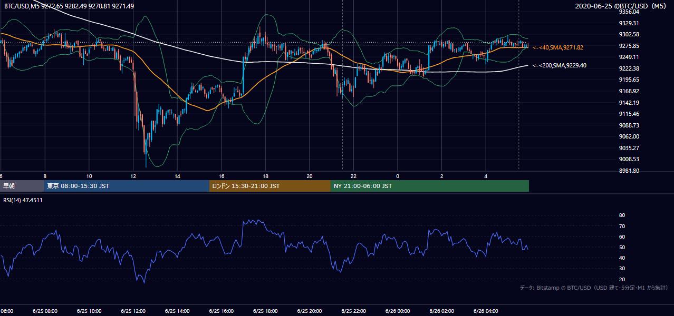
Task: Click the ロンドン 15:30-21:00 JST session bar
Action: [x=270, y=186]
